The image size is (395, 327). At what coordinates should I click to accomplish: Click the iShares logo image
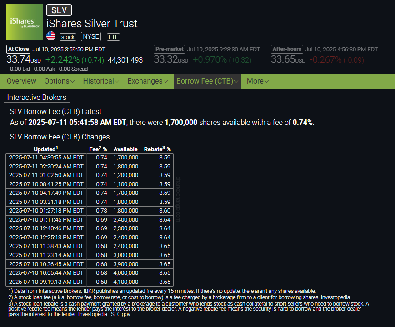coord(25,22)
